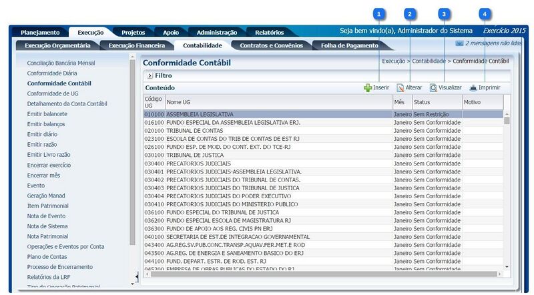Click the table's vertical scrollbar down arrow

click(507, 267)
